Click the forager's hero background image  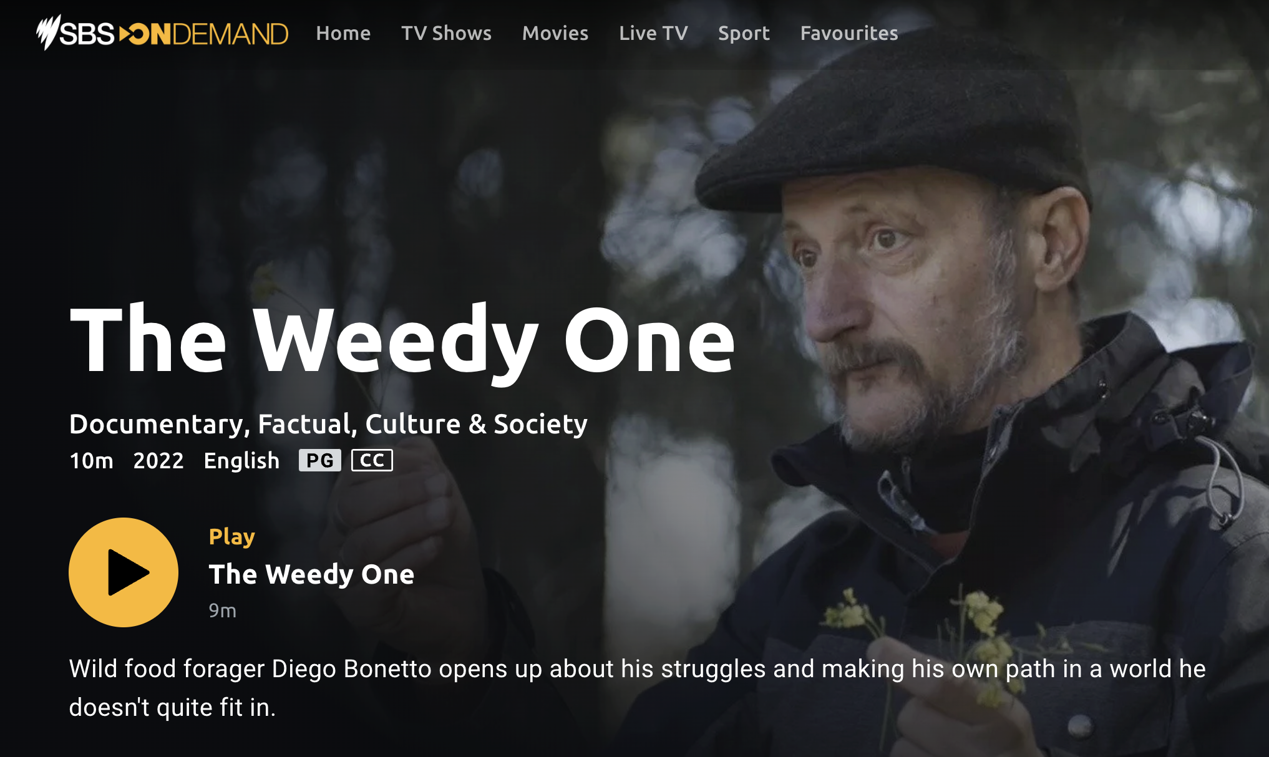(x=936, y=312)
